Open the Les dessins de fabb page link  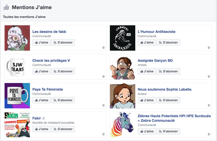(49, 32)
